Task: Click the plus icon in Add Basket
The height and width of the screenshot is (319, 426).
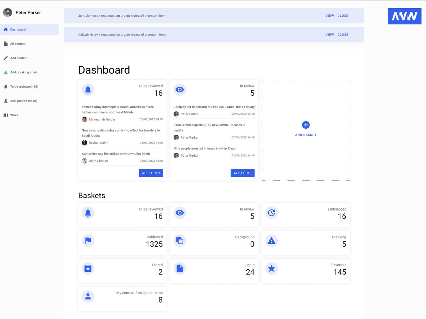Action: pyautogui.click(x=306, y=125)
